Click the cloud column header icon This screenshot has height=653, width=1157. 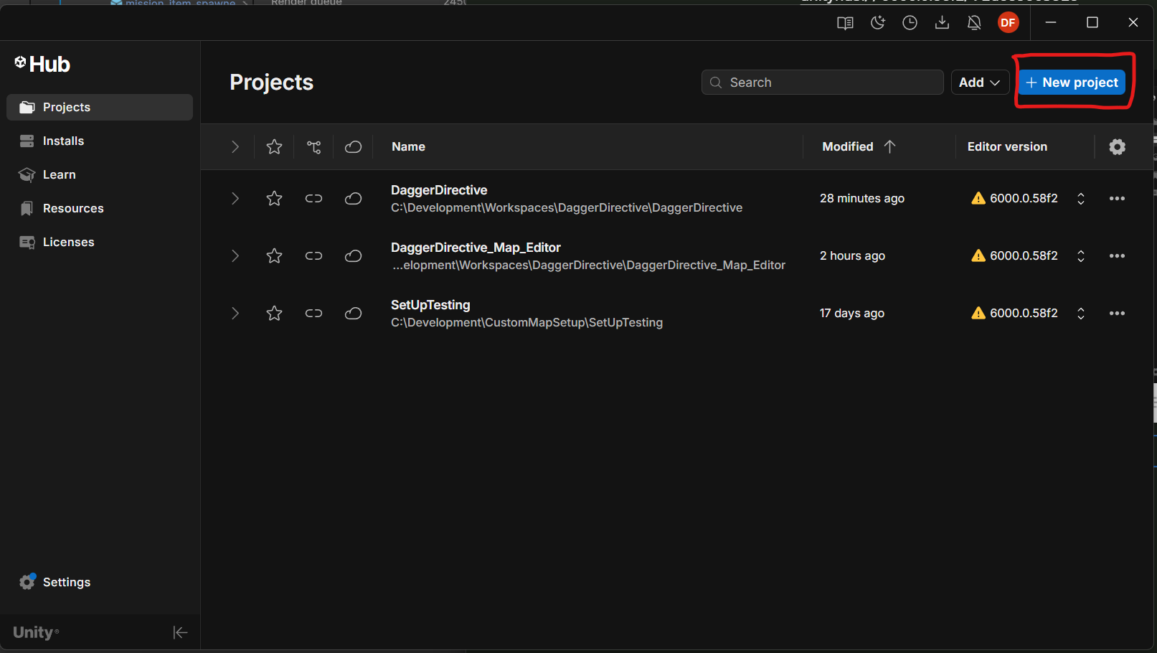(x=353, y=146)
